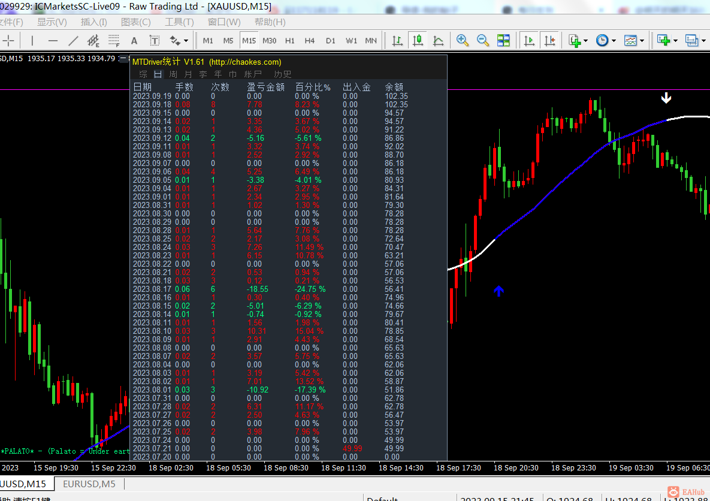
Task: Expand the arrows tool dropdown arrow
Action: (x=186, y=41)
